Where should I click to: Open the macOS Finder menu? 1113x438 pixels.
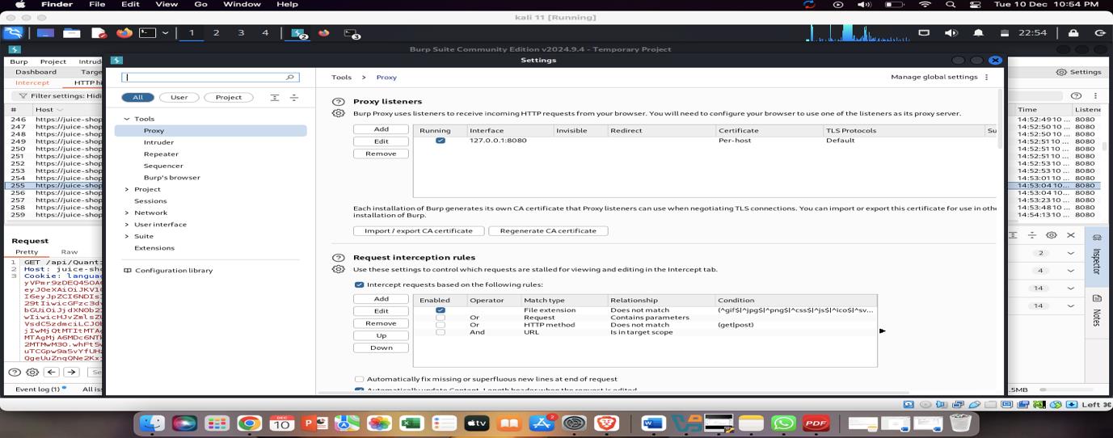(x=57, y=4)
